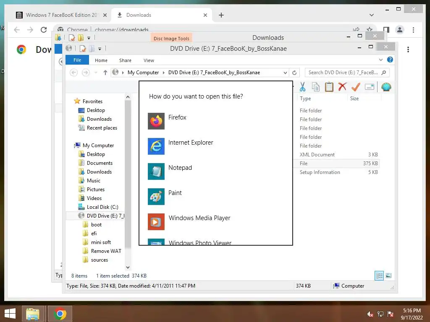Open Classic Shell settings shell icon
The image size is (430, 322).
386,87
